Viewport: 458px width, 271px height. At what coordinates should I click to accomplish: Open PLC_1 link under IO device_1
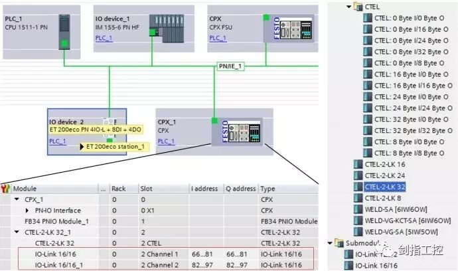coord(104,38)
